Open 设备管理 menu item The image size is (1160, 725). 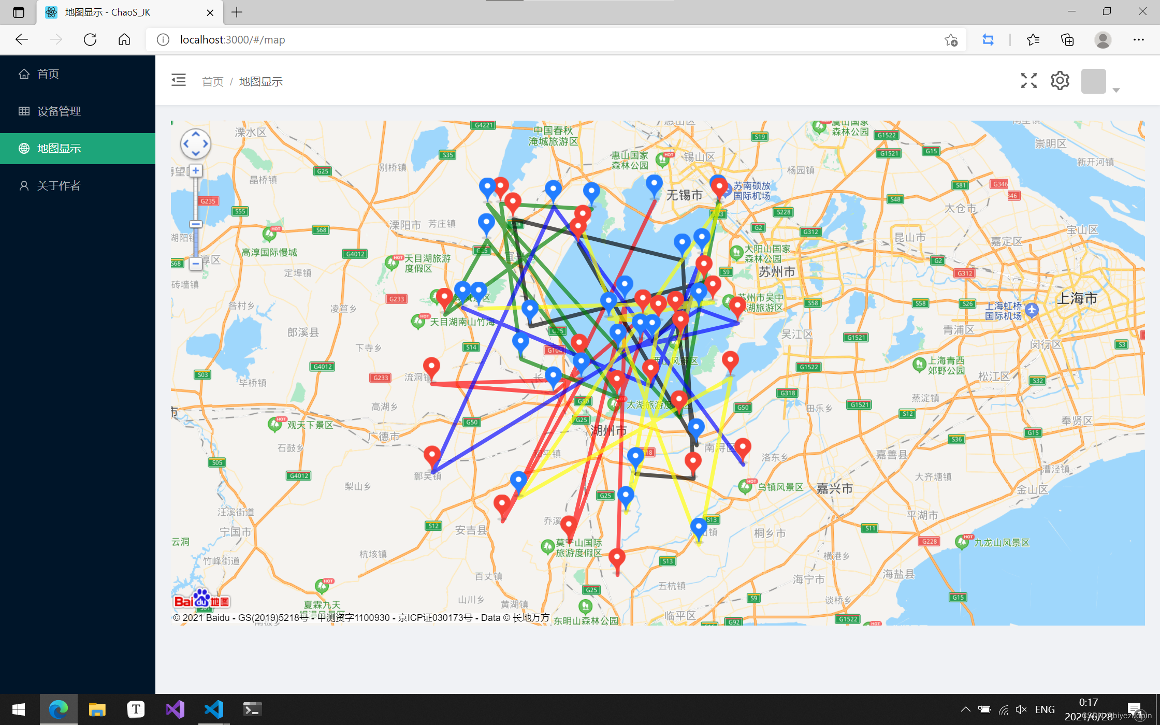(59, 111)
